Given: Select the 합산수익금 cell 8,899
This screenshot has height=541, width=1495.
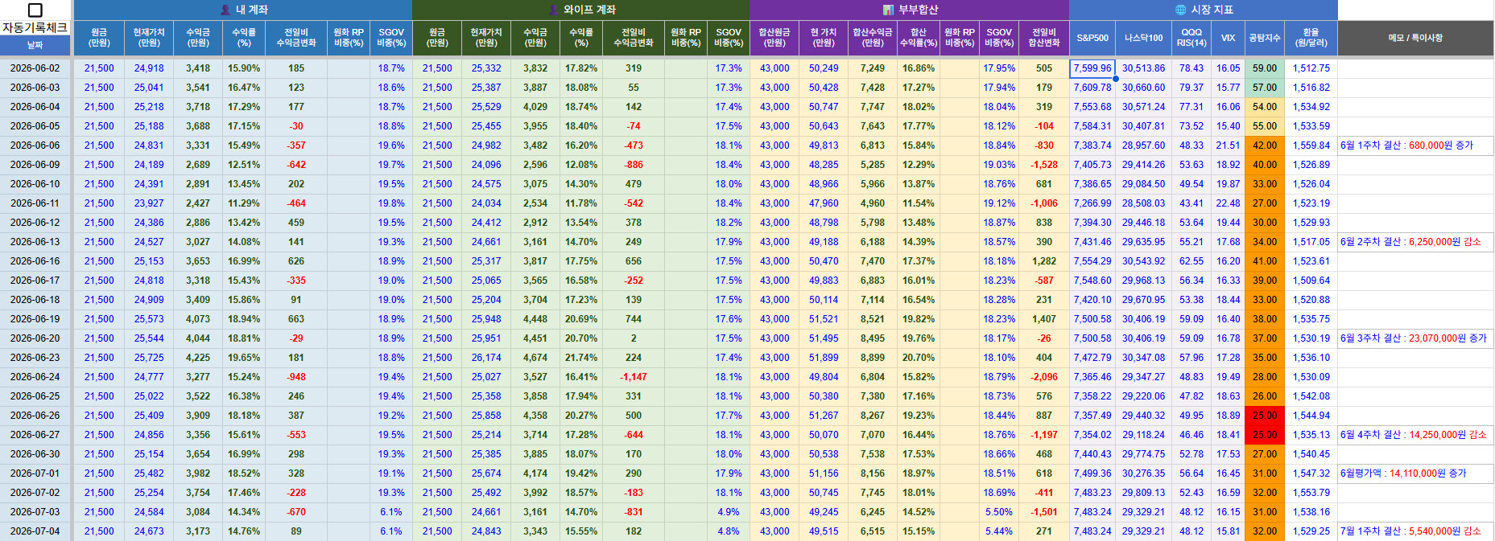Looking at the screenshot, I should (x=873, y=358).
